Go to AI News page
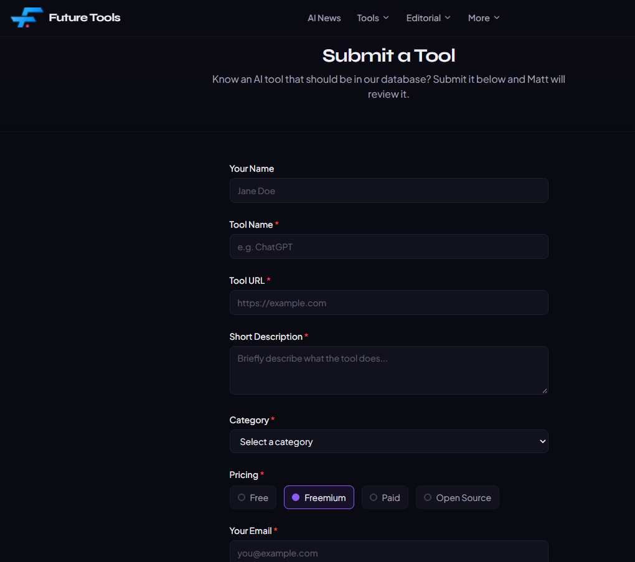Viewport: 635px width, 562px height. (x=324, y=18)
